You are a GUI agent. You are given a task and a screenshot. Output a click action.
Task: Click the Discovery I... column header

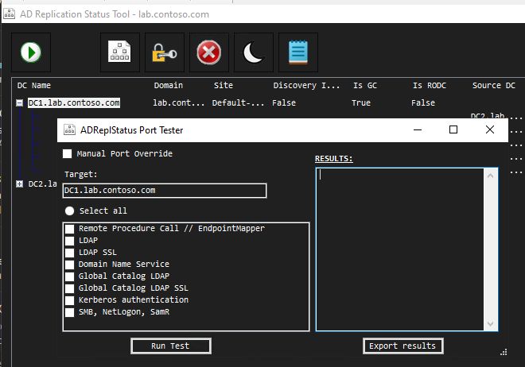[306, 86]
